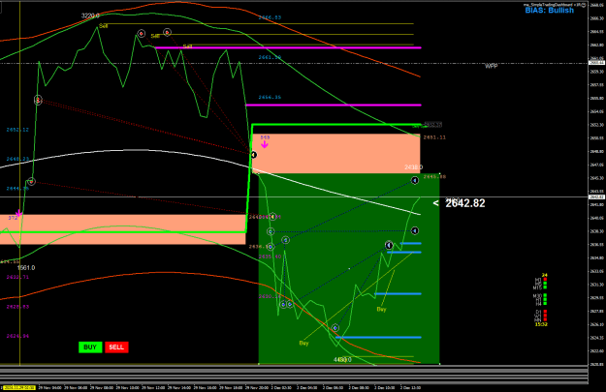The image size is (606, 392).
Task: Click the trade arrow marker near 2645.88
Action: coord(415,180)
